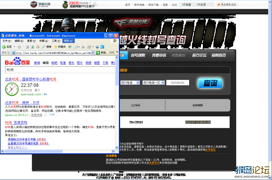Expand the Mail icon dropdown arrow
This screenshot has height=180, width=272.
79,47
